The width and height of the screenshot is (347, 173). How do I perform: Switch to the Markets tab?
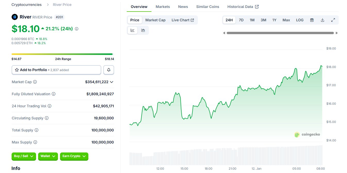[163, 7]
